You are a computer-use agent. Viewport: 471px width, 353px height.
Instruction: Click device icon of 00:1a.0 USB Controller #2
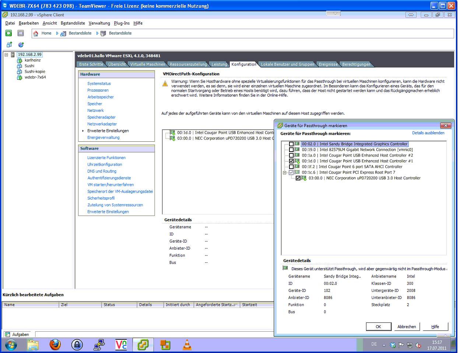297,155
